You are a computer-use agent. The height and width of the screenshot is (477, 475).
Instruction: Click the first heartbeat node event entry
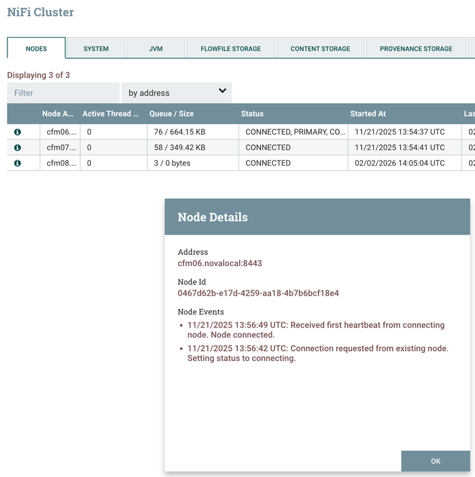click(316, 329)
